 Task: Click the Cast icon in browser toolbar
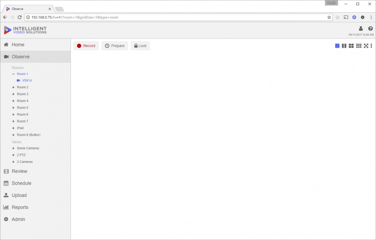tap(346, 17)
